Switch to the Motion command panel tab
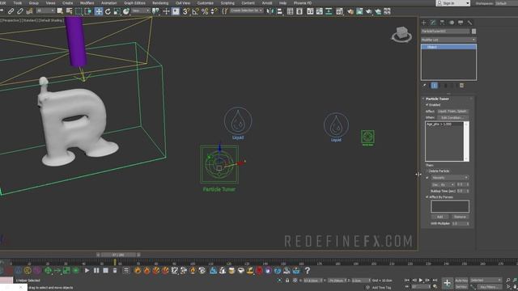This screenshot has height=291, width=518. 452,23
